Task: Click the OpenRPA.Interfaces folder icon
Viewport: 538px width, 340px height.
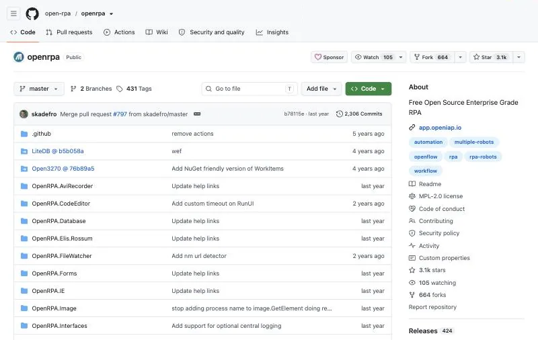Action: [x=24, y=326]
